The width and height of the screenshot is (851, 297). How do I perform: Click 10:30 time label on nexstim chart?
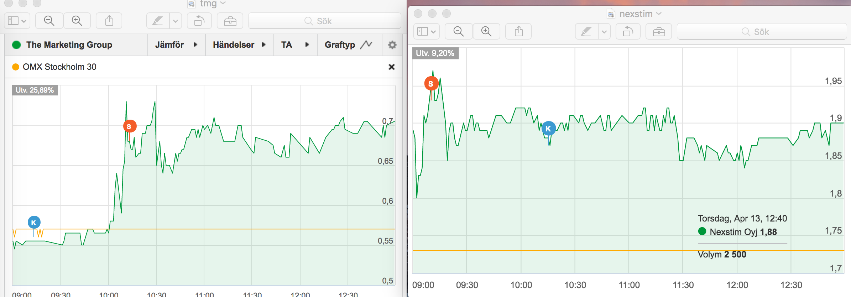point(575,285)
